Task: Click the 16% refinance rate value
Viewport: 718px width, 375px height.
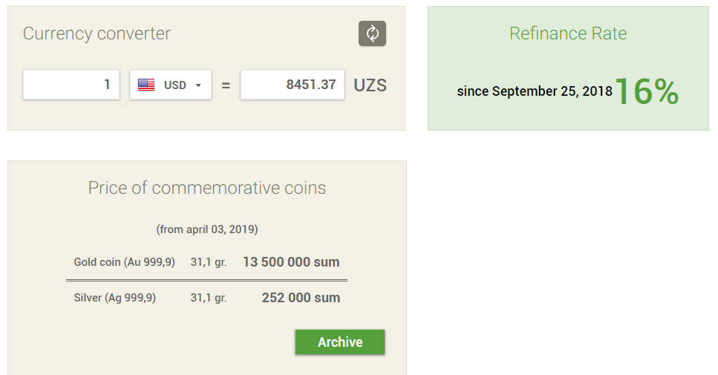Action: click(x=647, y=91)
